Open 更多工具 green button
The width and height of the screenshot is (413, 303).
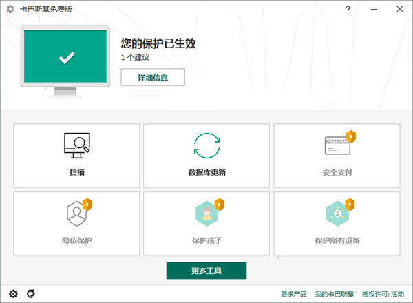206,271
